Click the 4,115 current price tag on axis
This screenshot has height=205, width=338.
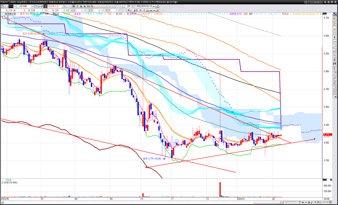pos(327,134)
